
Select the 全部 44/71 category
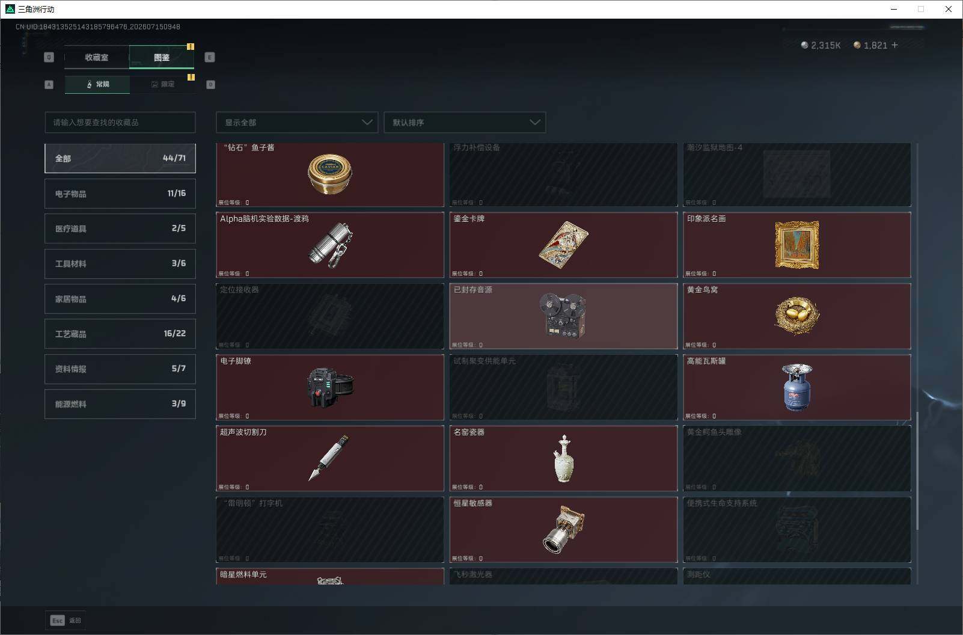(120, 158)
